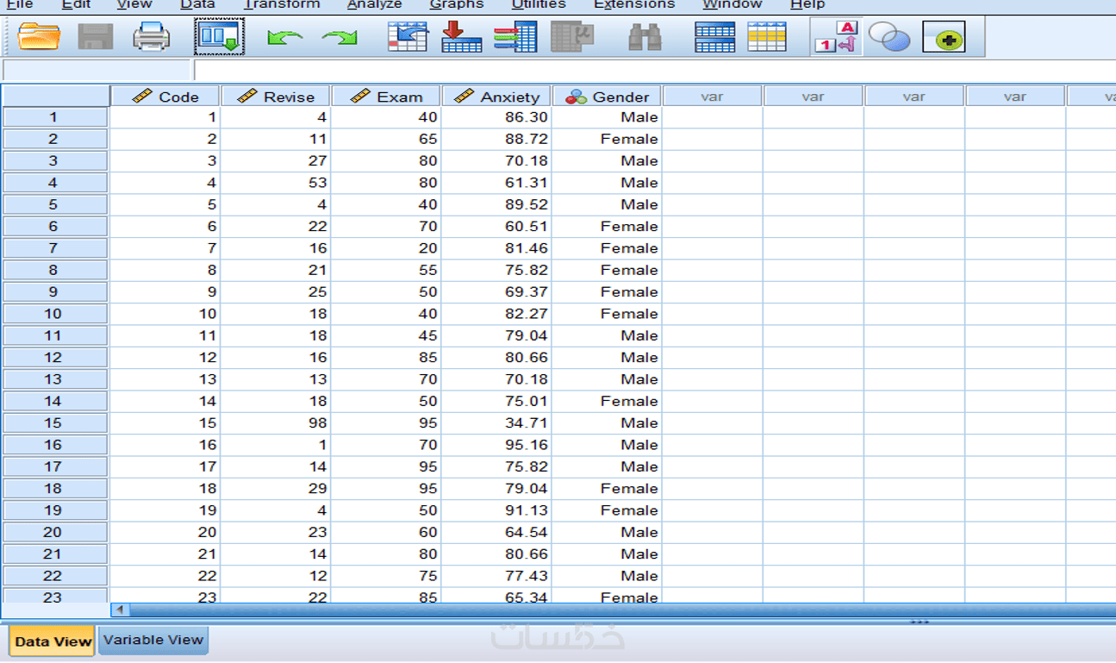The image size is (1116, 663).
Task: Select the Code column header
Action: (165, 97)
